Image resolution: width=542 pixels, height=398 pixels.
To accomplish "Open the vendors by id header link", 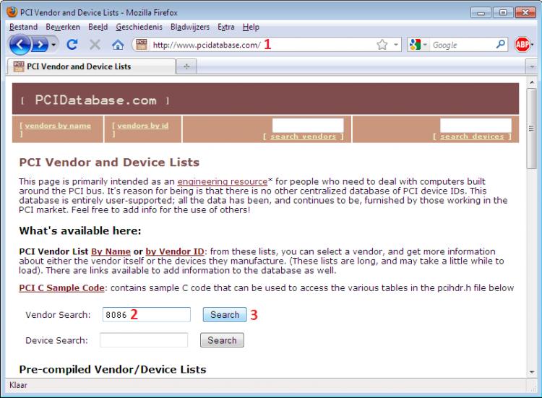I will click(x=143, y=126).
